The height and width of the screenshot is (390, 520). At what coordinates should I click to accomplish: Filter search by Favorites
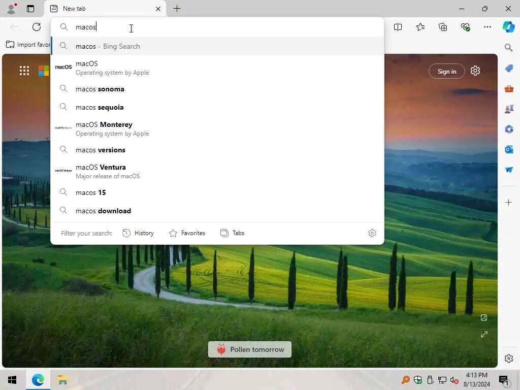187,233
